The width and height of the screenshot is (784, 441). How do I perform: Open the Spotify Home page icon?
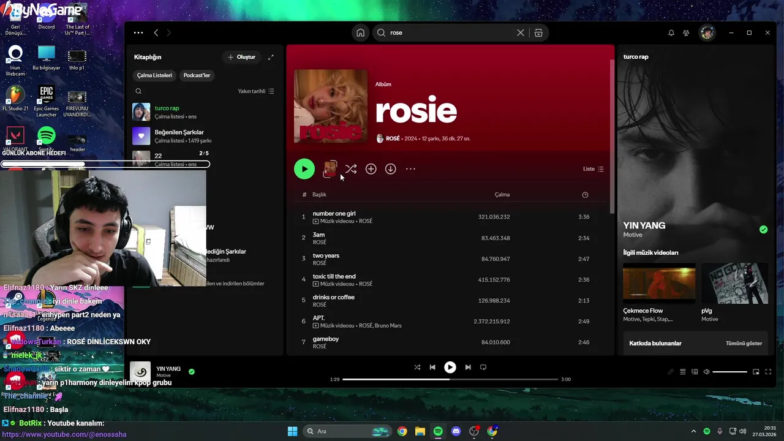tap(360, 32)
